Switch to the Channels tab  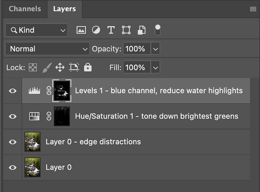(25, 9)
